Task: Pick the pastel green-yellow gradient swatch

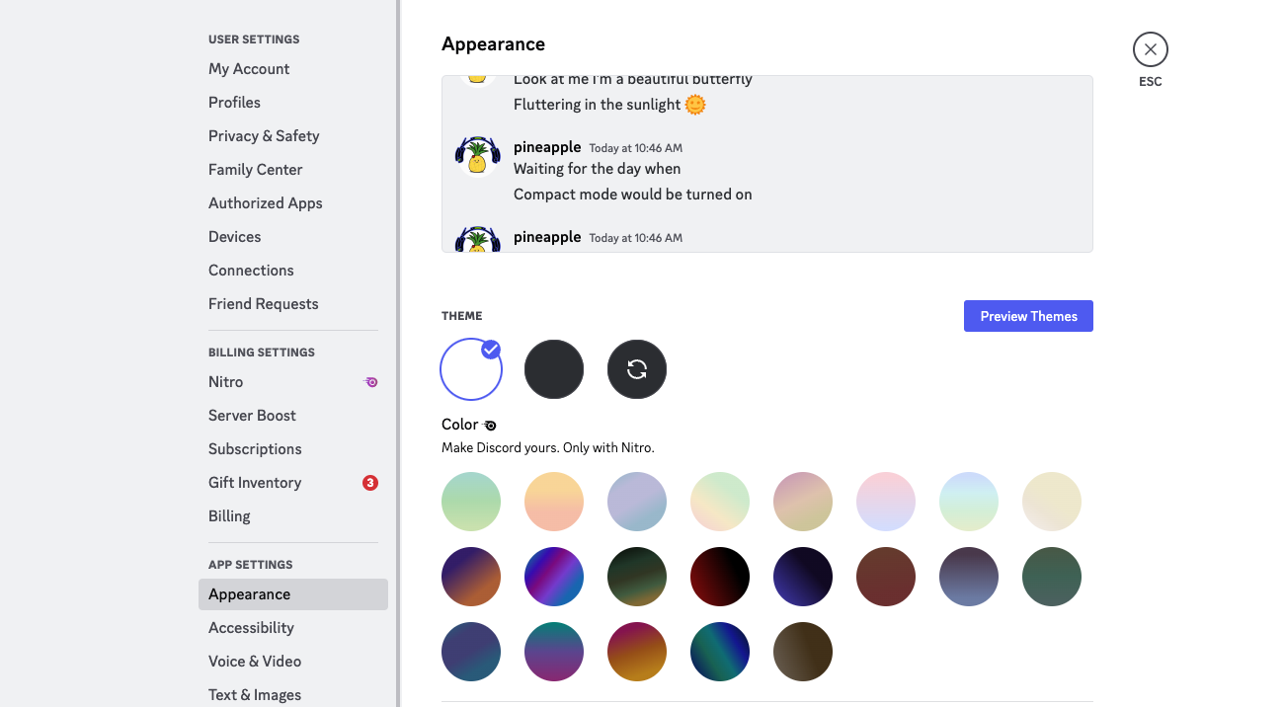Action: [720, 502]
